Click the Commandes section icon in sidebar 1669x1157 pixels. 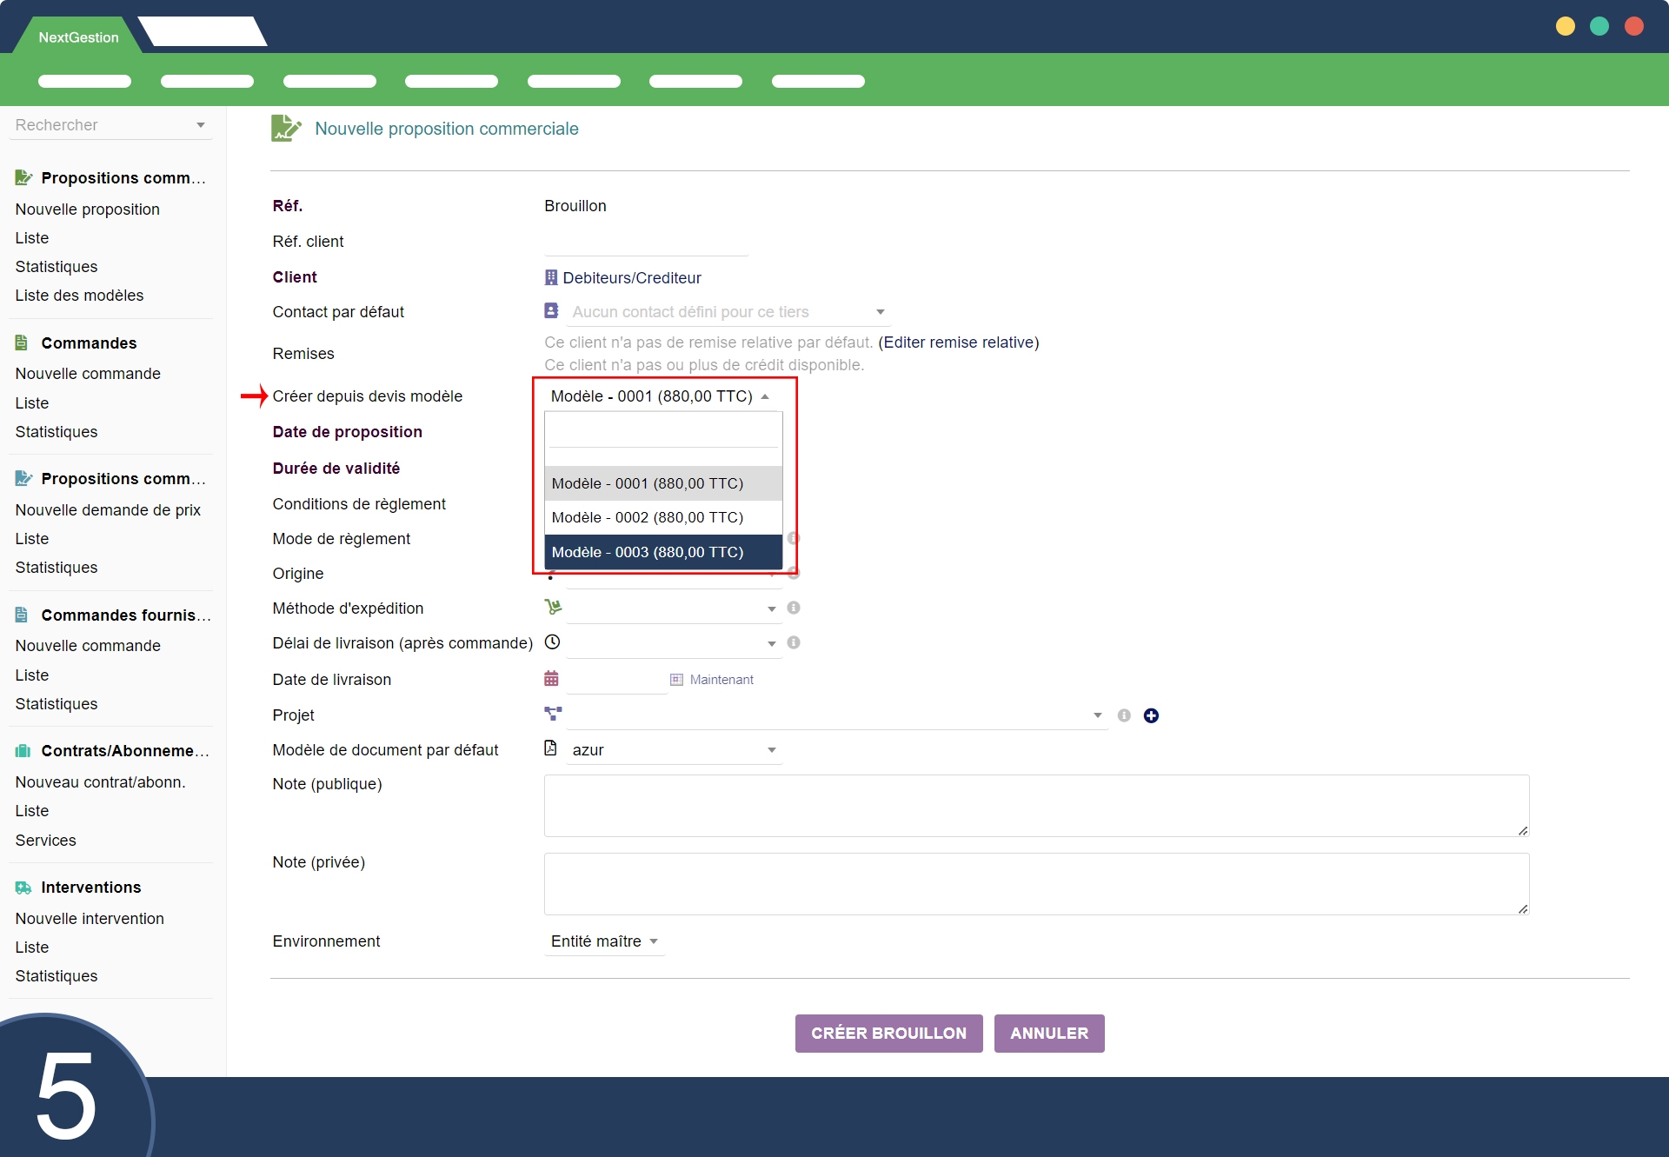tap(22, 342)
